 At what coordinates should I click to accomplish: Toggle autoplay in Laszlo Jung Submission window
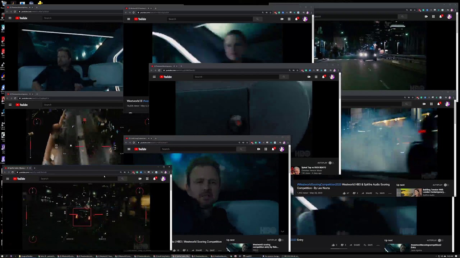point(281,240)
